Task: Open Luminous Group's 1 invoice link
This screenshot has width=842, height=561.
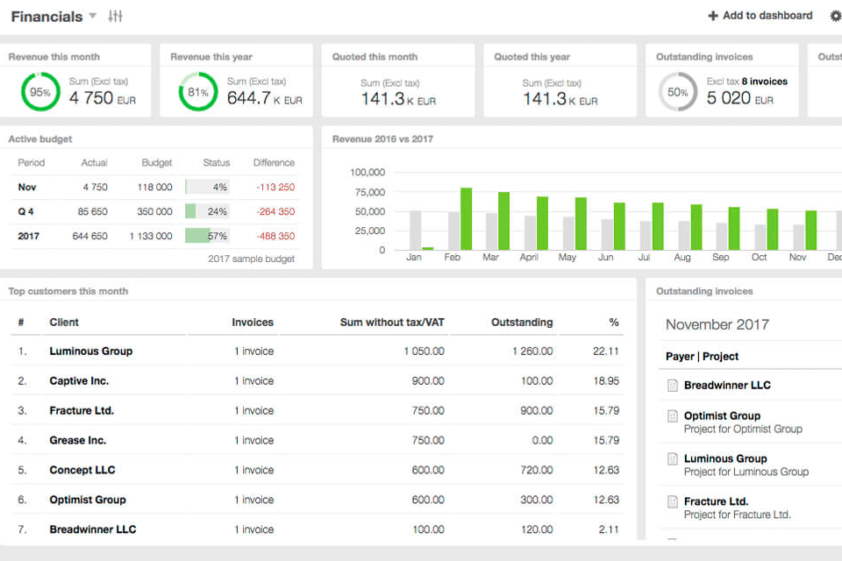Action: coord(253,352)
